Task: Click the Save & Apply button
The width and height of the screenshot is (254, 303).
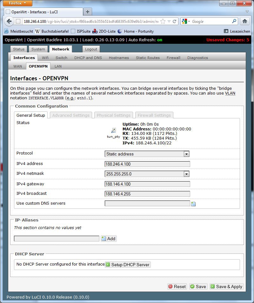Action: click(x=226, y=287)
